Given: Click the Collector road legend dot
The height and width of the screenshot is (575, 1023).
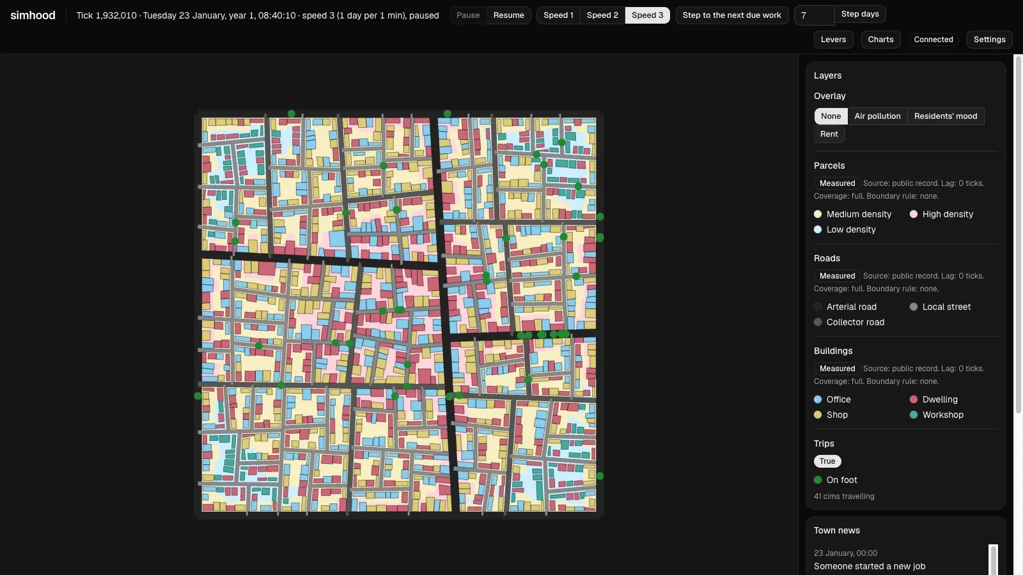Looking at the screenshot, I should pyautogui.click(x=818, y=323).
